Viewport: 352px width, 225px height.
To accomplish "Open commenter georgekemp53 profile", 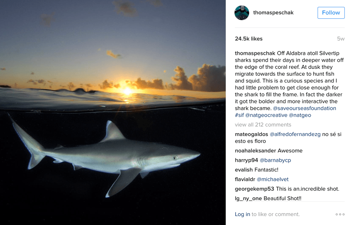I will [254, 189].
